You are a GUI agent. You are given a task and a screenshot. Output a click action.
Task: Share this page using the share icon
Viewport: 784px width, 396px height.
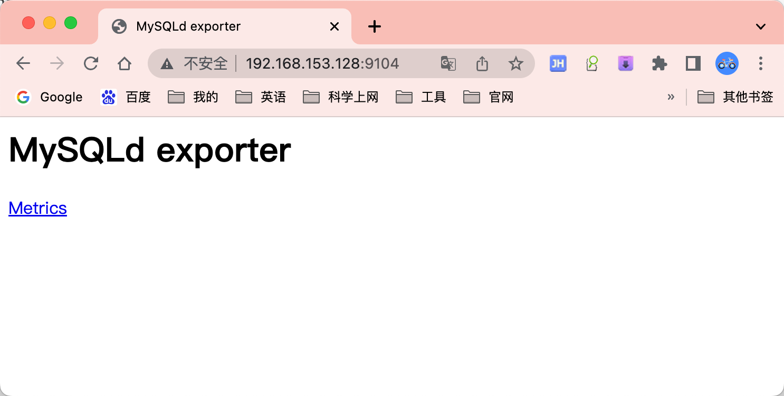482,64
